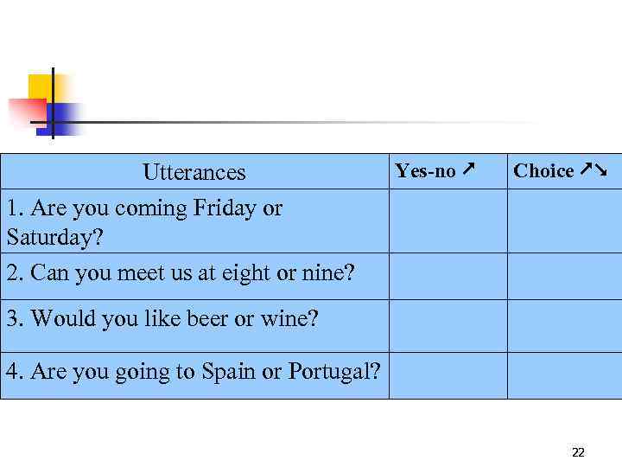622x467 pixels.
Task: Click the utterance about eight or nine
Action: 180,273
